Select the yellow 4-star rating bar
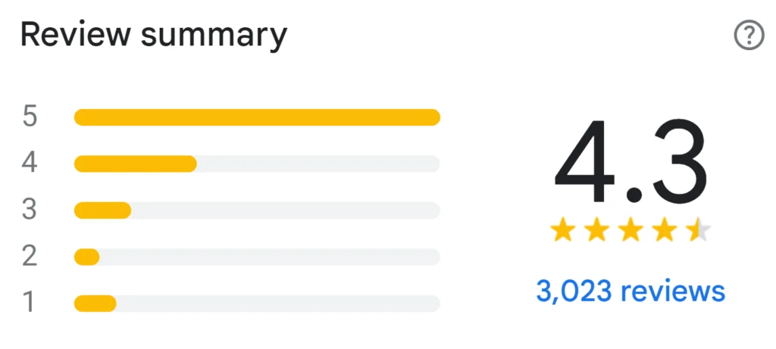 coord(136,164)
